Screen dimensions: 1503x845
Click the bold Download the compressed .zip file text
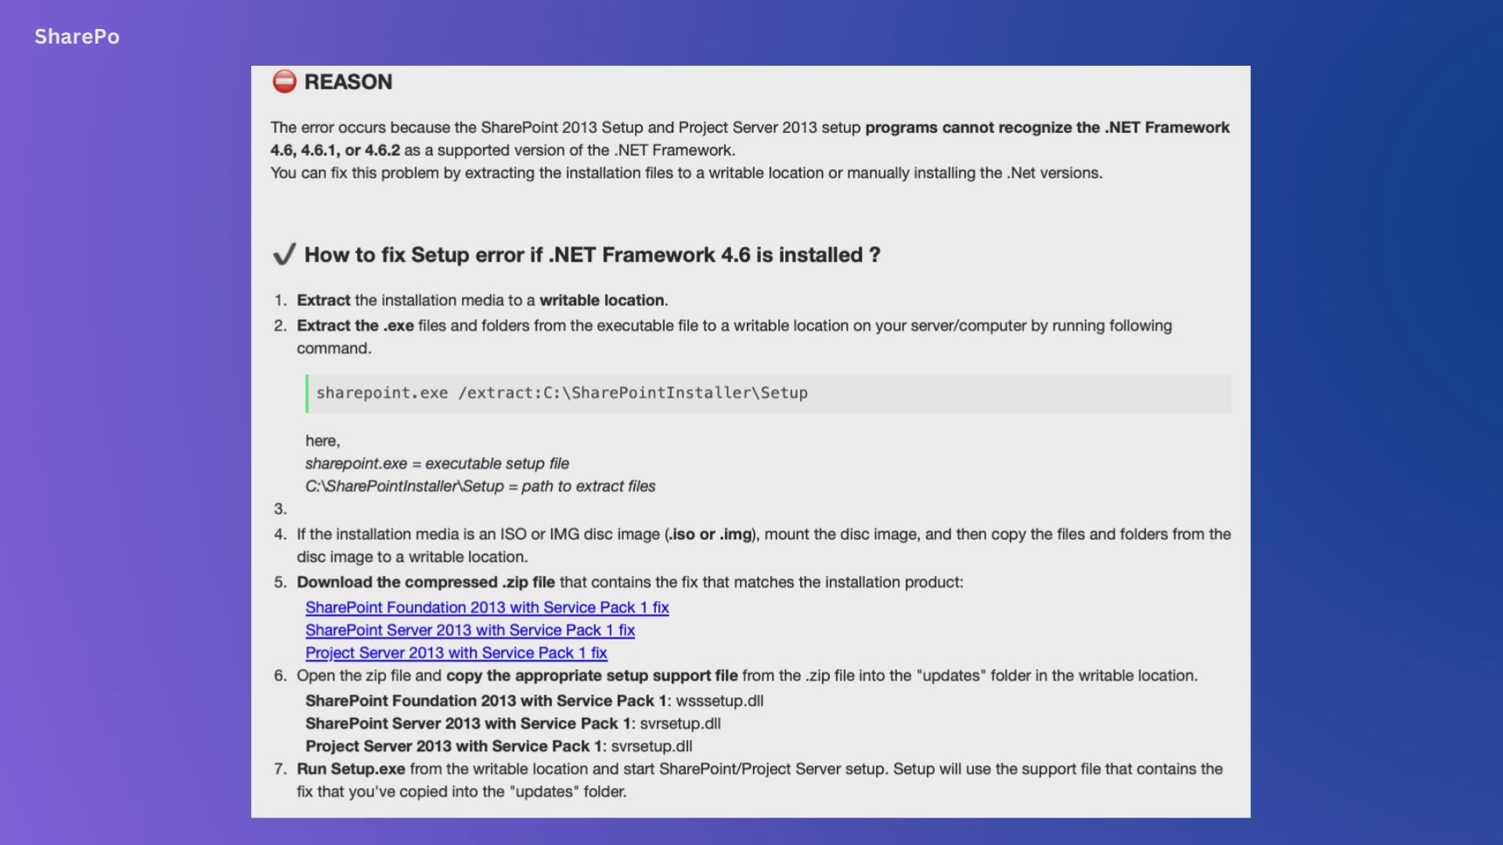coord(426,582)
